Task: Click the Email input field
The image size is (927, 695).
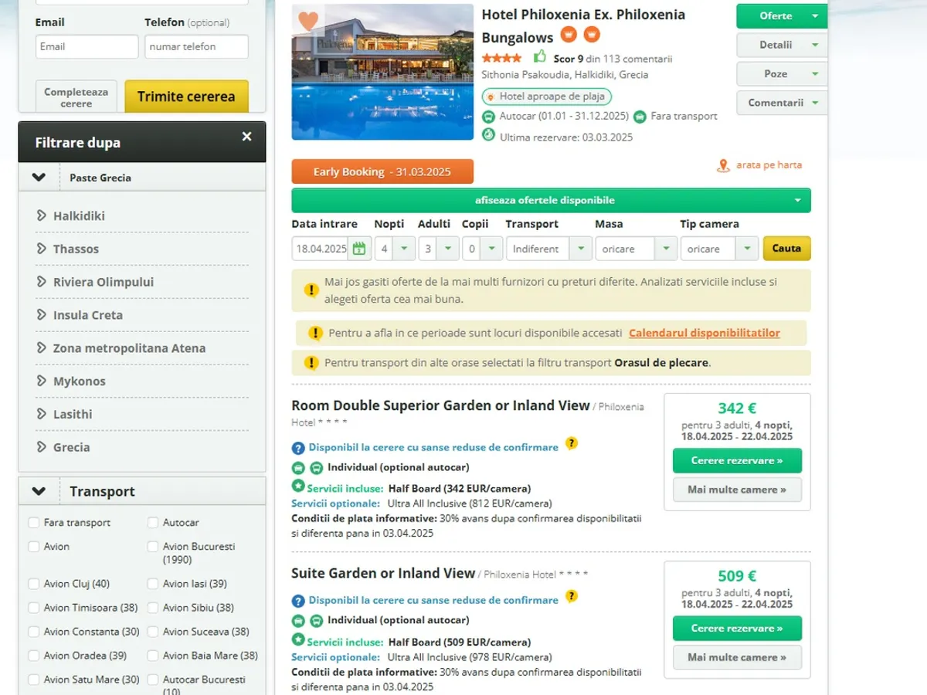Action: pos(87,46)
